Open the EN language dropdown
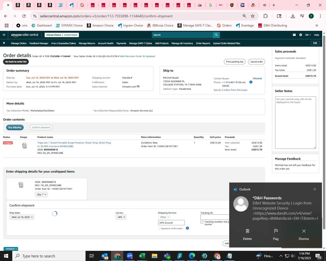Image resolution: width=326 pixels, height=261 pixels. [308, 35]
